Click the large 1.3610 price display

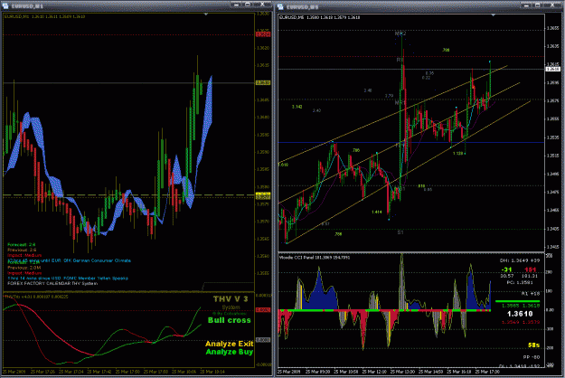[x=520, y=314]
